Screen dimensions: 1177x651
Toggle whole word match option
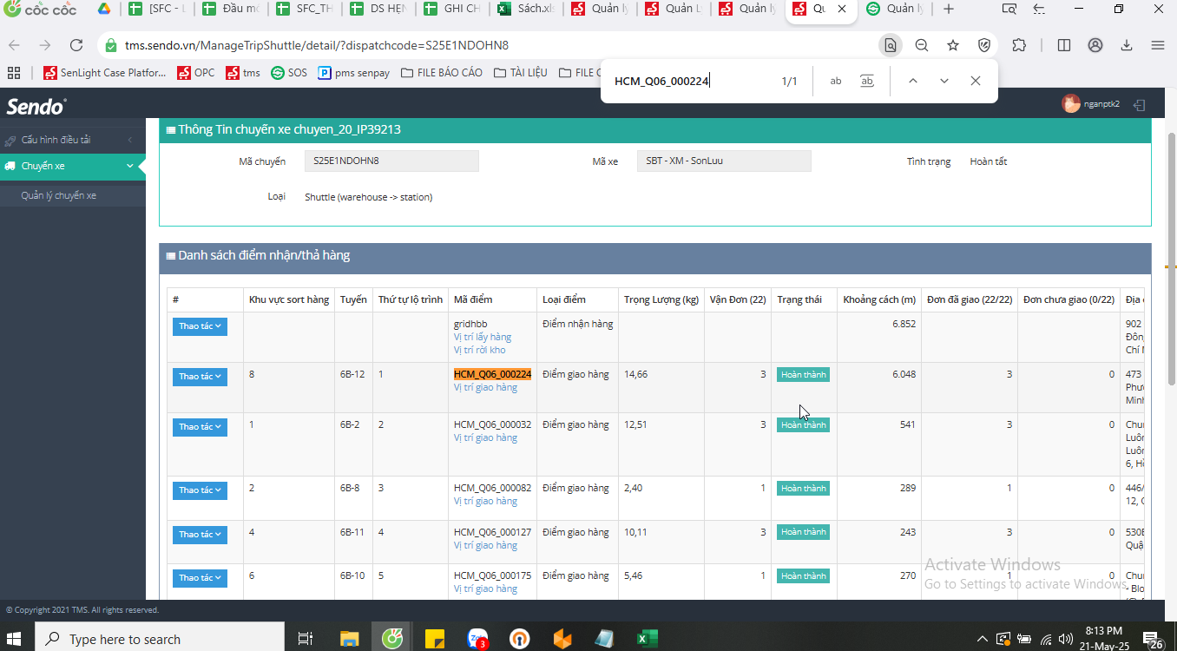[867, 81]
